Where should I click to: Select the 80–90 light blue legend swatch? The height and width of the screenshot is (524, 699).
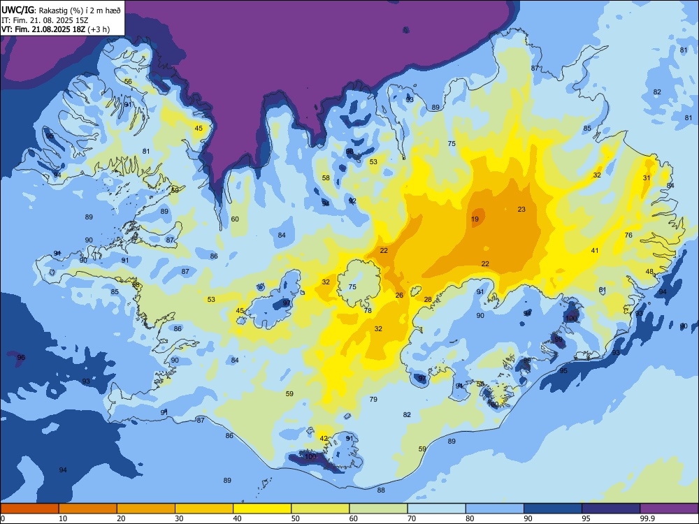495,509
